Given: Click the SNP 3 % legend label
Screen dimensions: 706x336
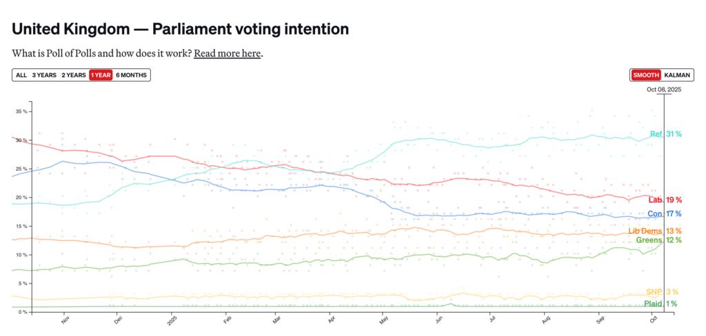Looking at the screenshot, I should [x=662, y=292].
